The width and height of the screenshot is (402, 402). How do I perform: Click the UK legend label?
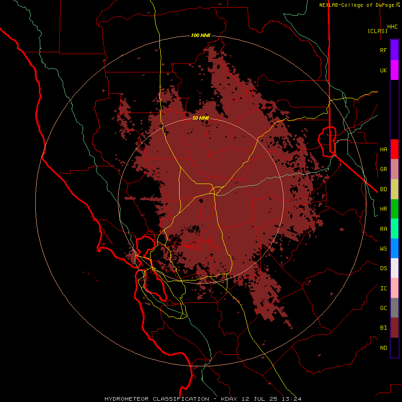(383, 70)
